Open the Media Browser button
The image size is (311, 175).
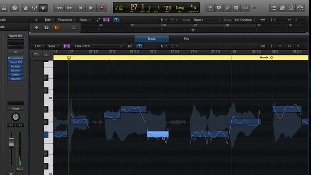pos(300,8)
